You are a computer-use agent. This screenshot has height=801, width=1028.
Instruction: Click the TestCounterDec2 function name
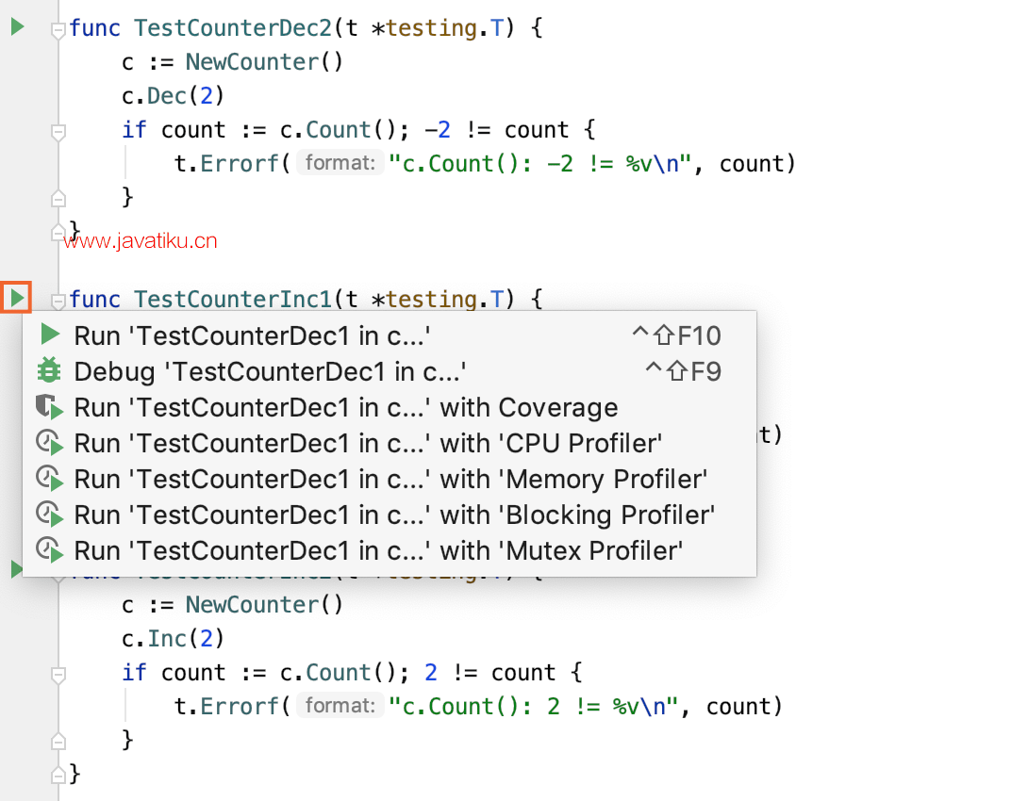coord(233,28)
